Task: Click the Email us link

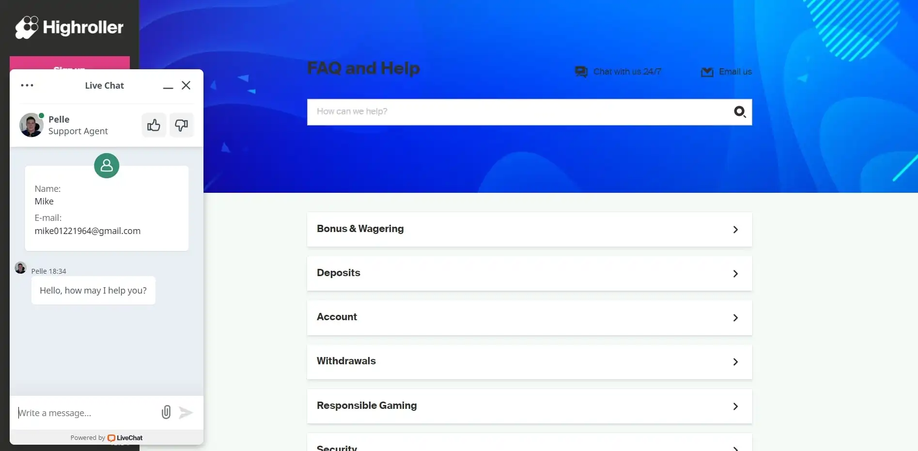Action: tap(727, 72)
